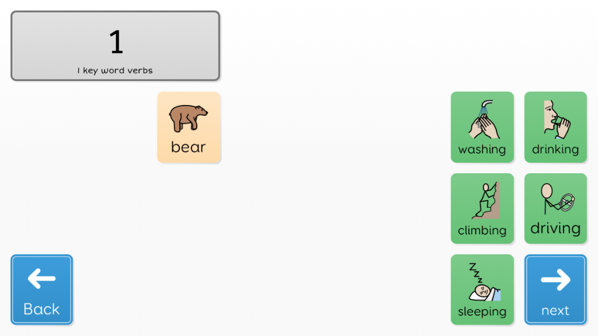Click the 'bear' word label
The width and height of the screenshot is (598, 336).
[x=189, y=147]
